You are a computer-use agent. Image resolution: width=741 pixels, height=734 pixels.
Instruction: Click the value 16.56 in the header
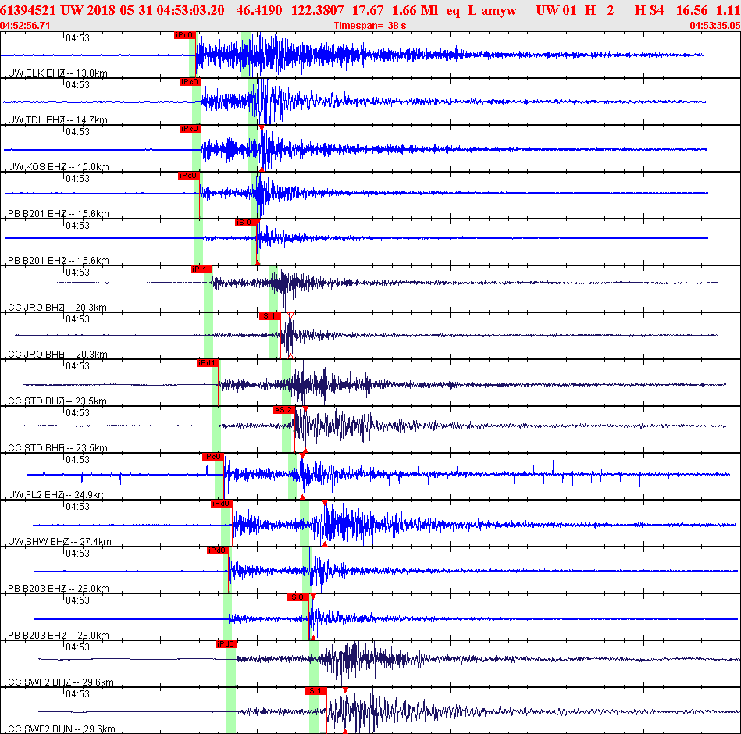pos(692,10)
